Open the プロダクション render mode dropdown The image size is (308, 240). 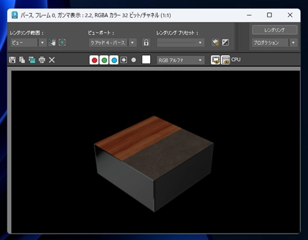click(x=275, y=43)
